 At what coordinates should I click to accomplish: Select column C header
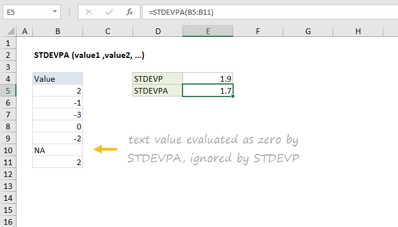[x=107, y=31]
